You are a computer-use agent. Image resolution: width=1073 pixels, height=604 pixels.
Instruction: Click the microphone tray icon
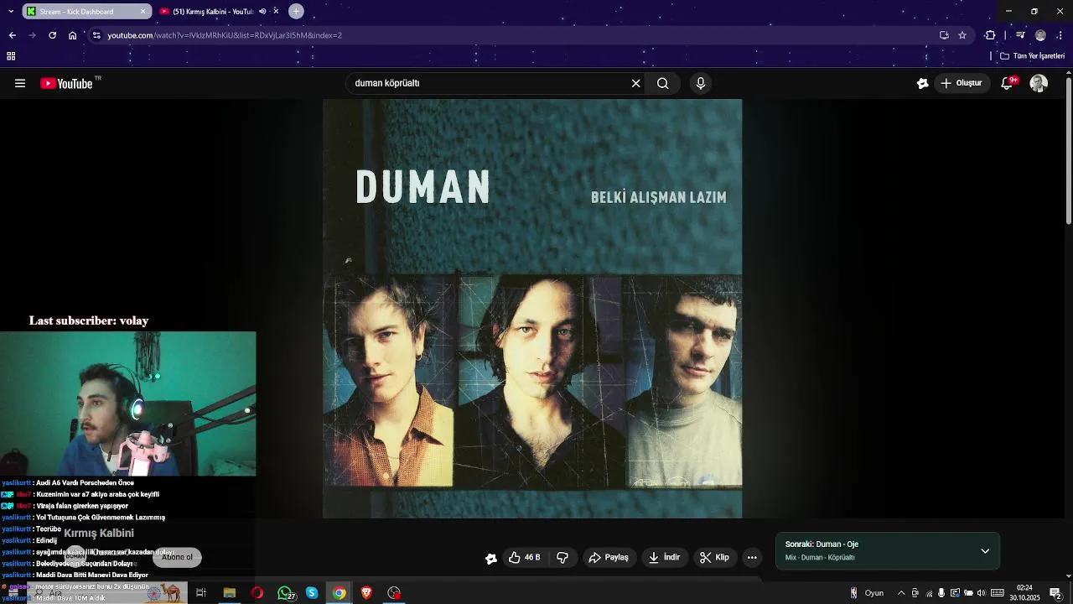pos(941,593)
